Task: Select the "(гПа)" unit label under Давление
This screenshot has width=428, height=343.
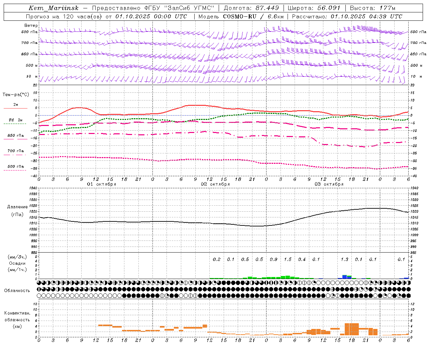Action: tap(17, 214)
